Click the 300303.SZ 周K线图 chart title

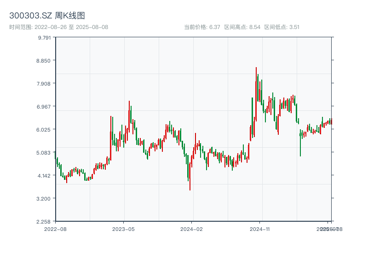click(47, 16)
